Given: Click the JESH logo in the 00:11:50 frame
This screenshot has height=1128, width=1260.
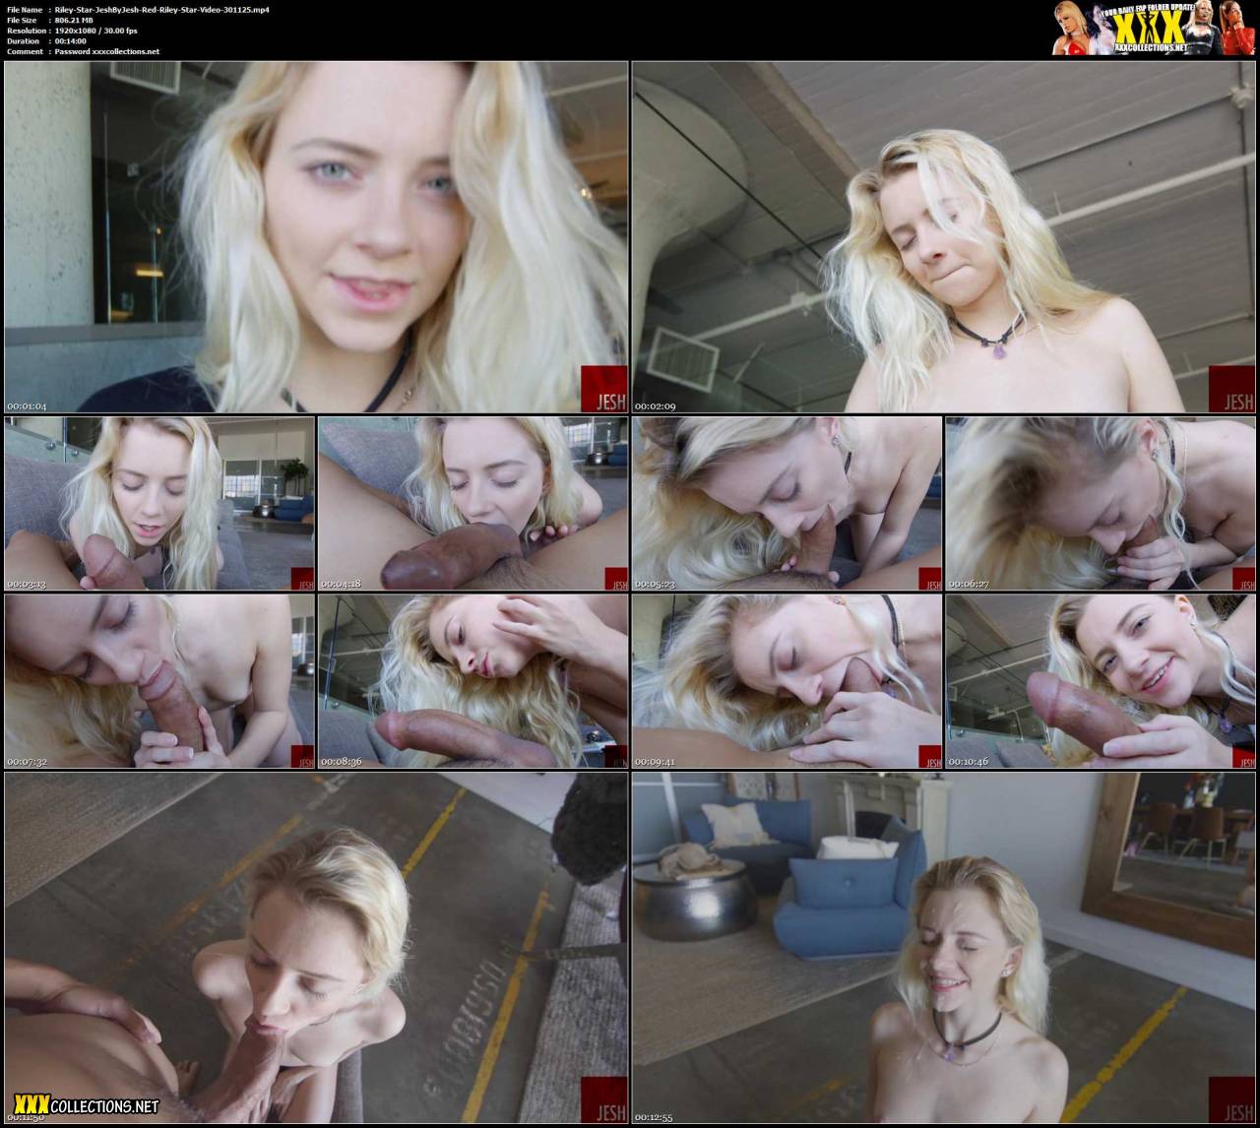Looking at the screenshot, I should click(603, 1100).
